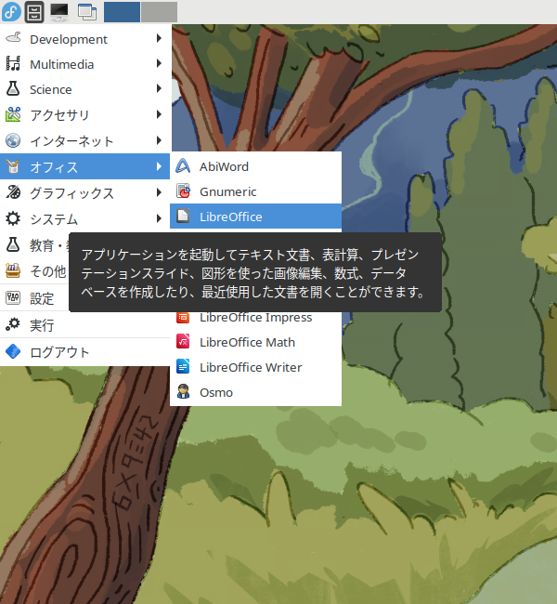The image size is (557, 604).
Task: Launch Gnumeric spreadsheet
Action: 255,191
